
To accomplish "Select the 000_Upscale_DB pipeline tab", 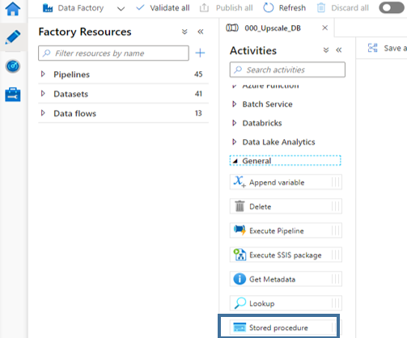I will click(273, 28).
